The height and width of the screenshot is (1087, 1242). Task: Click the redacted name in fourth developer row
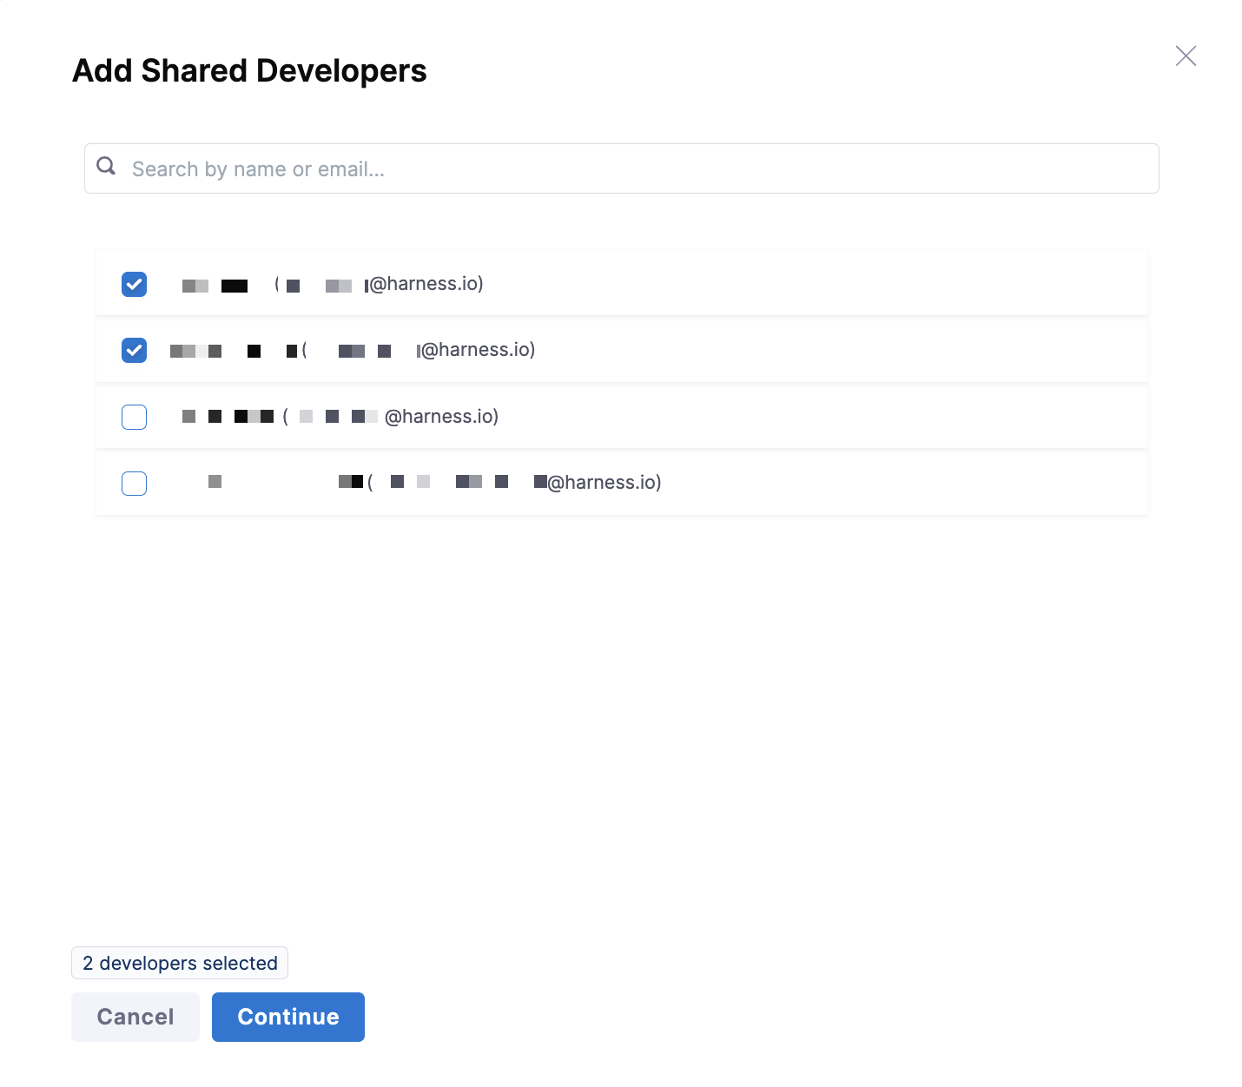[x=278, y=483]
